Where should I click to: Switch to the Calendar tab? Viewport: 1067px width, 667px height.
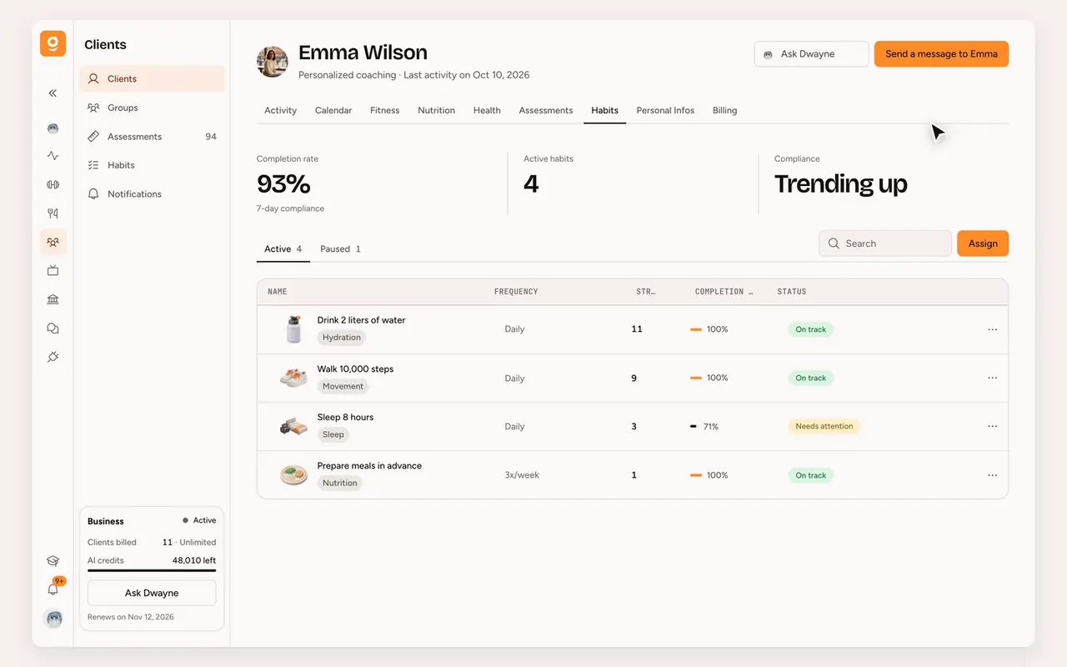pos(333,110)
